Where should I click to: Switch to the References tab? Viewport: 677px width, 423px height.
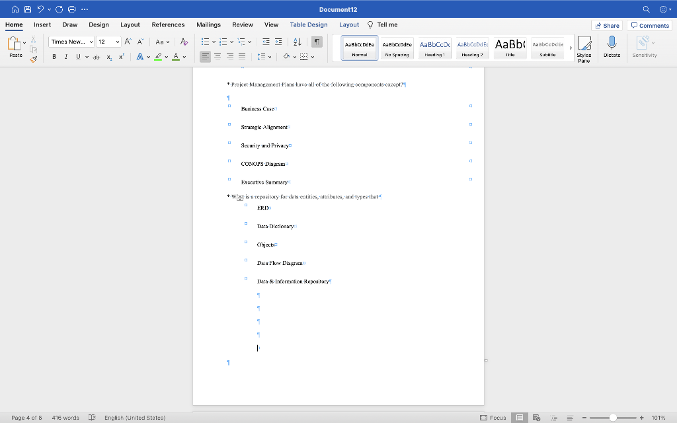click(168, 24)
